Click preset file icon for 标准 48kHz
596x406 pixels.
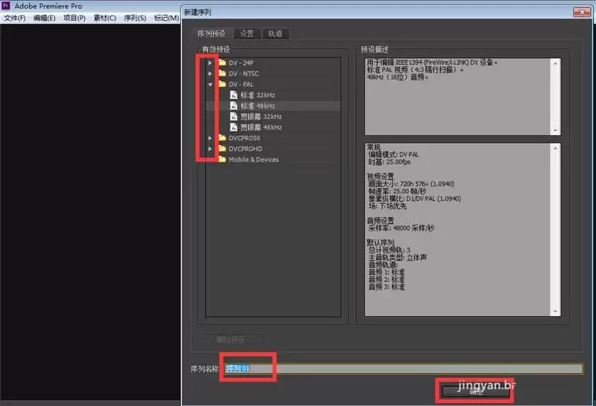[x=234, y=106]
